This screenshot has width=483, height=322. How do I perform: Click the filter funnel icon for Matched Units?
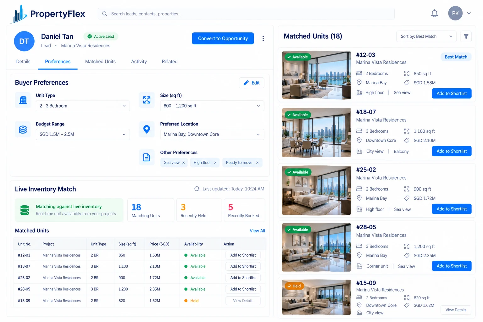tap(466, 36)
